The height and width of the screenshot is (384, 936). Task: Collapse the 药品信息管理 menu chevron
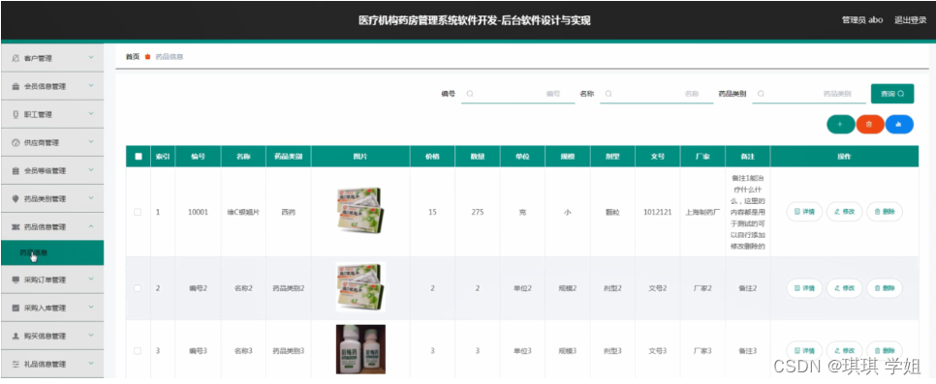[x=91, y=226]
